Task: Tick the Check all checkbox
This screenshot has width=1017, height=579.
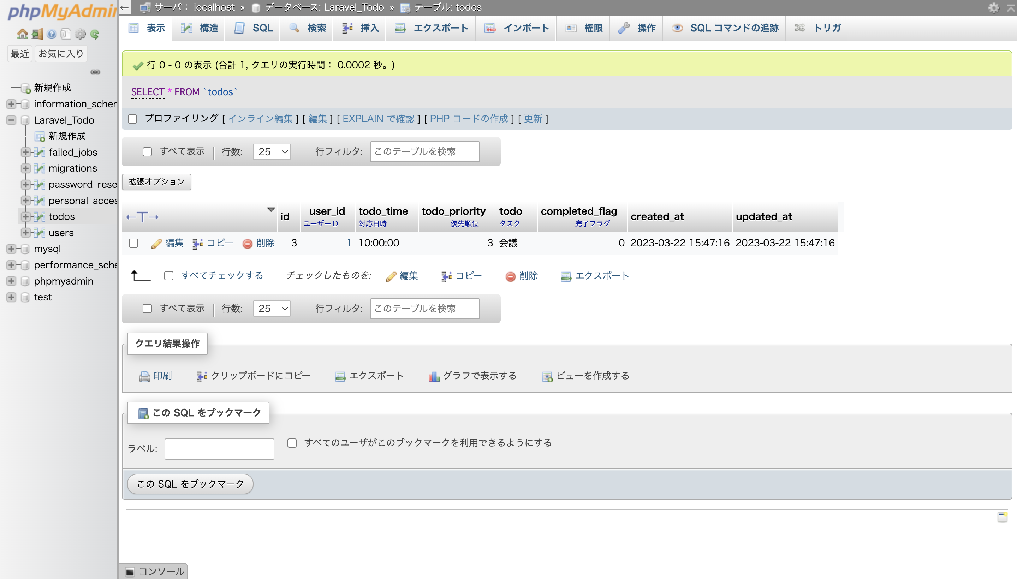Action: point(169,276)
